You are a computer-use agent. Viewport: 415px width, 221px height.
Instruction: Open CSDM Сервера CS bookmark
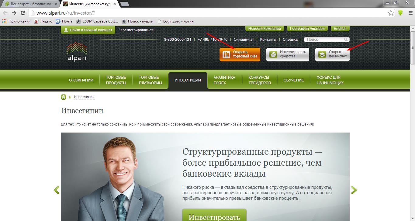(97, 21)
